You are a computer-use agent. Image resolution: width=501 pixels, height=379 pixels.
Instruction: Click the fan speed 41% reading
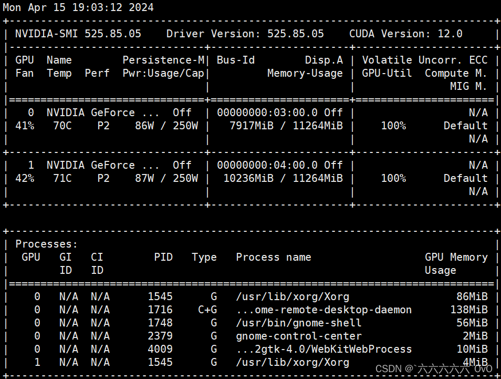click(x=24, y=125)
